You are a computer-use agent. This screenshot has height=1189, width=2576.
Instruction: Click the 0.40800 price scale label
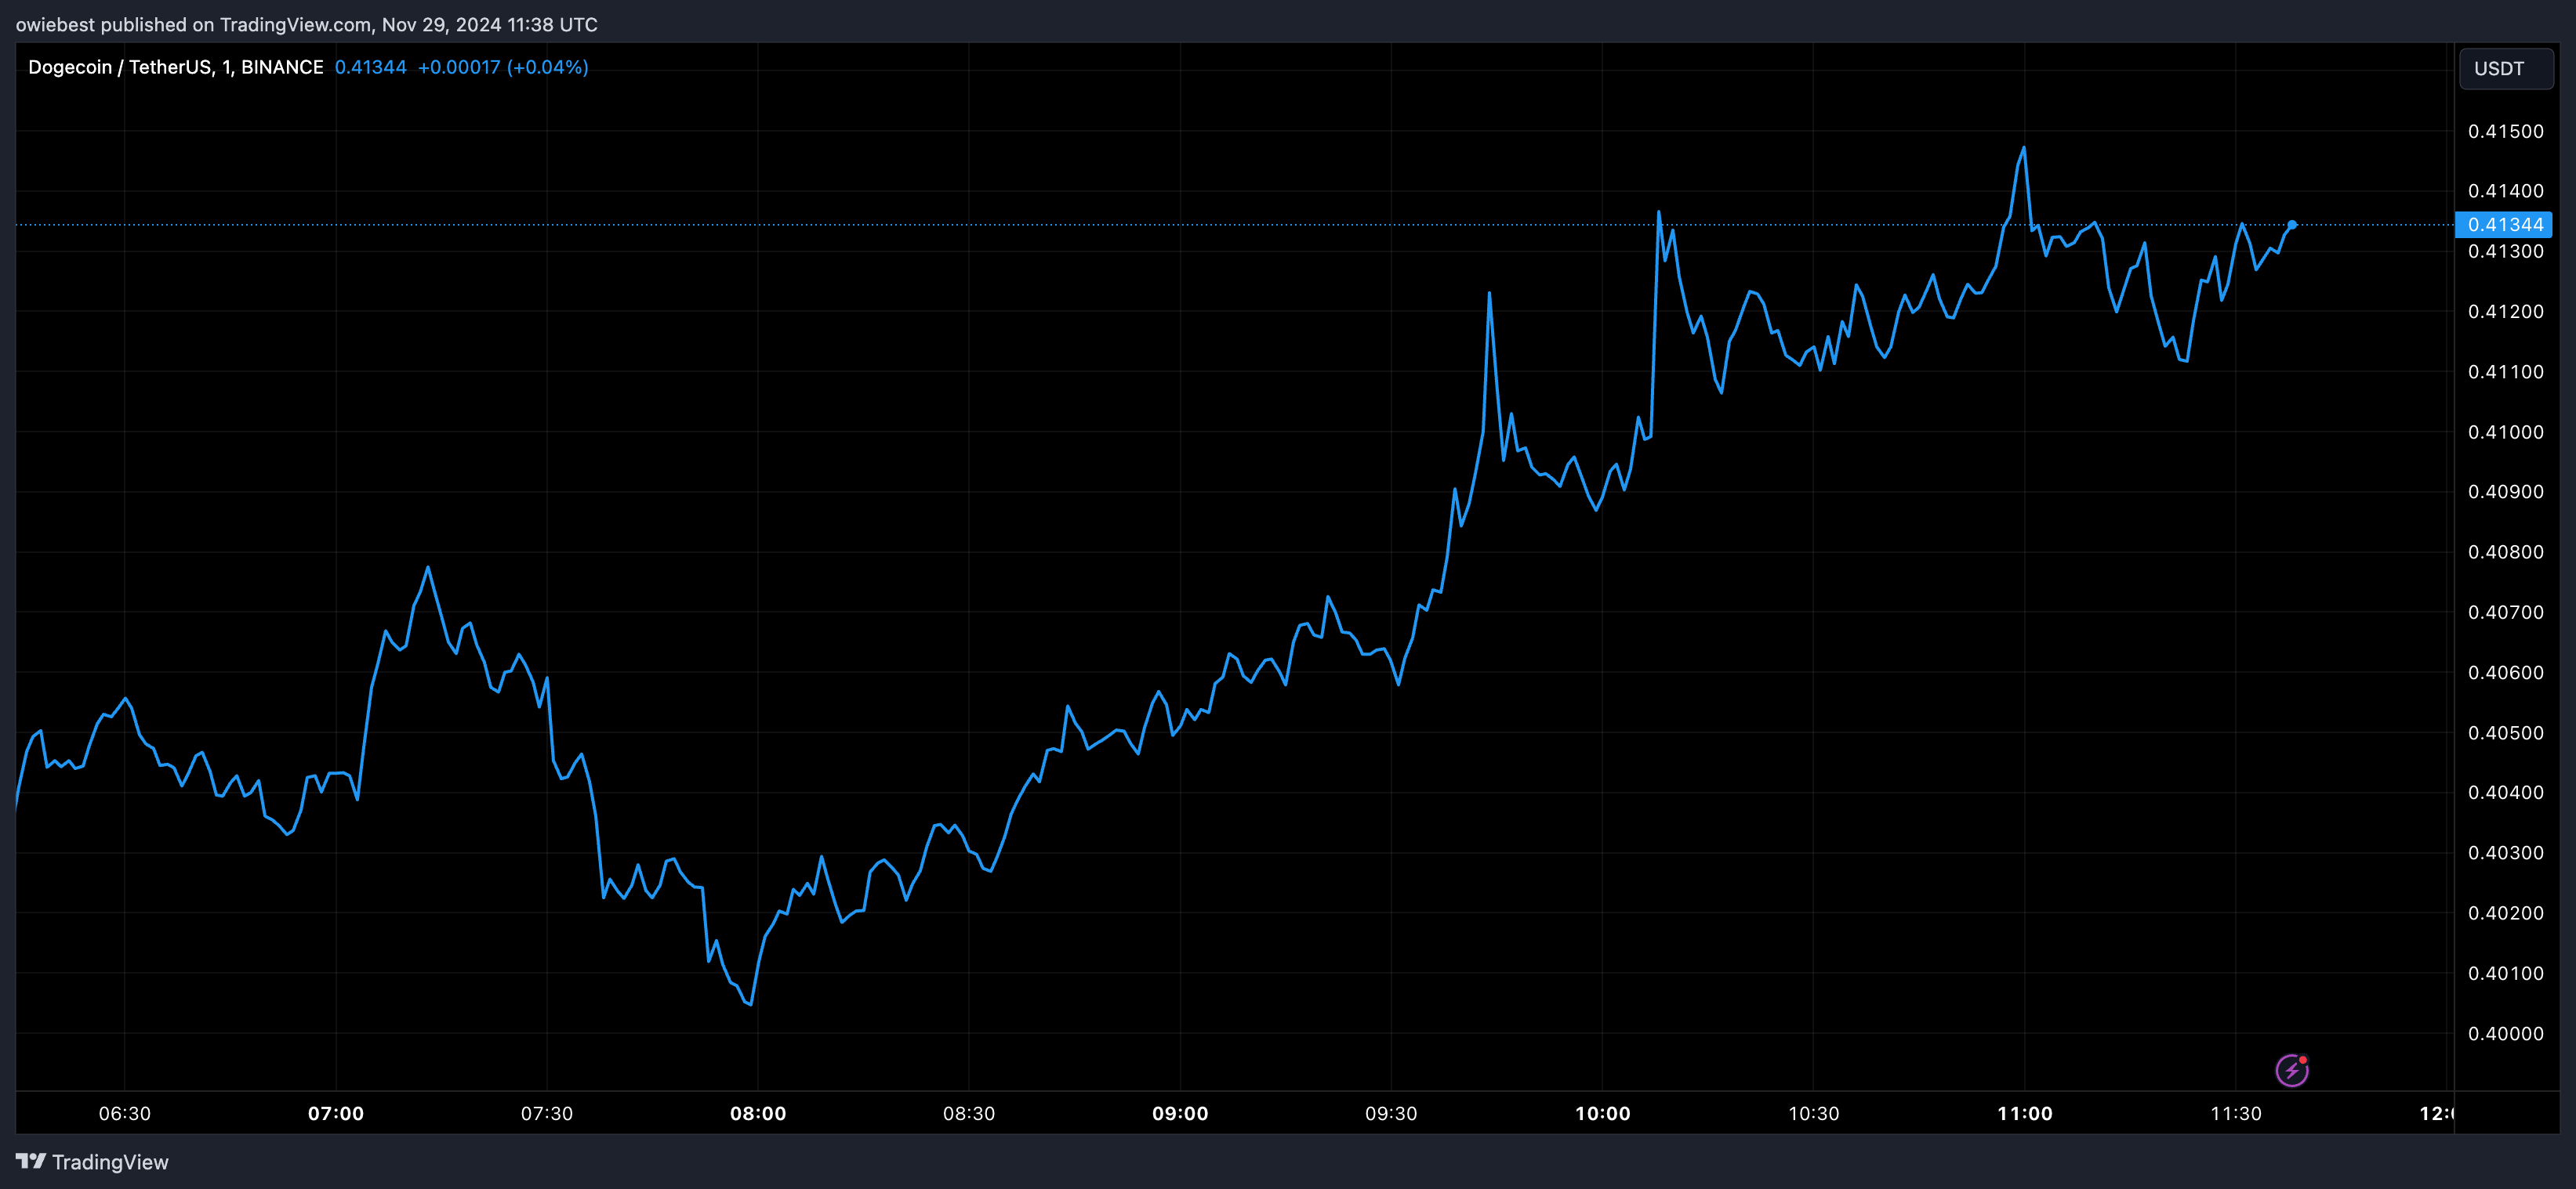(x=2505, y=551)
